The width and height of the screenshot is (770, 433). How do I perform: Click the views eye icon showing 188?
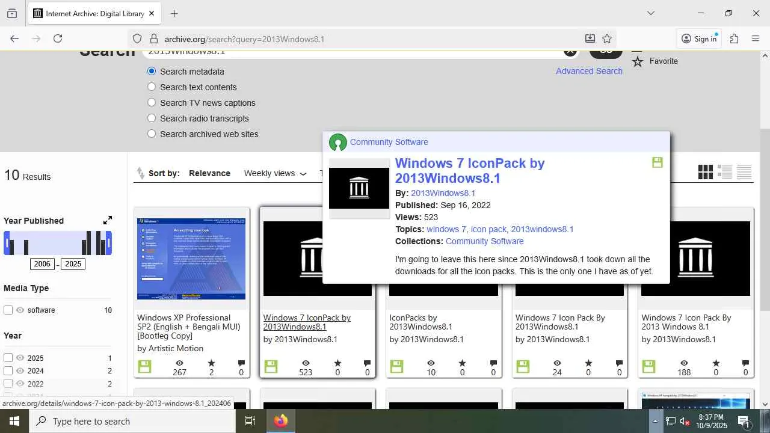click(x=684, y=363)
